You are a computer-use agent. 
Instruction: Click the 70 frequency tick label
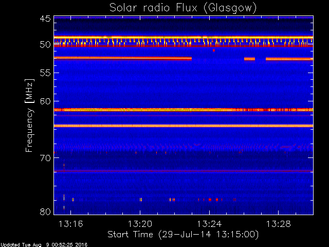(x=45, y=158)
